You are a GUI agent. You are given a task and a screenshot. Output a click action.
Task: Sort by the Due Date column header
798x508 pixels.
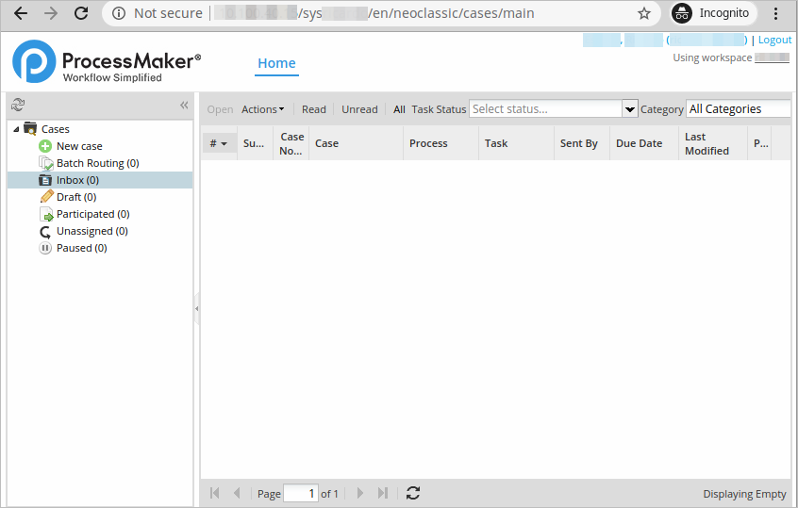(639, 143)
